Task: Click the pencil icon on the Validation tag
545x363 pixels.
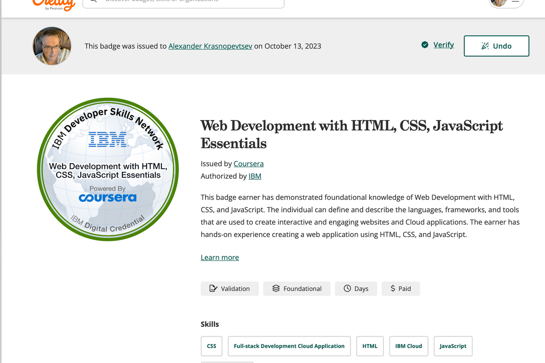Action: (x=214, y=289)
